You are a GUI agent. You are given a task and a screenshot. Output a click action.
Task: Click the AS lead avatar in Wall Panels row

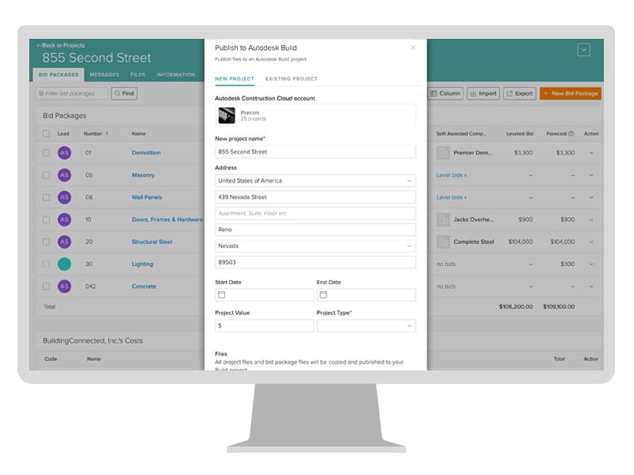(x=64, y=197)
